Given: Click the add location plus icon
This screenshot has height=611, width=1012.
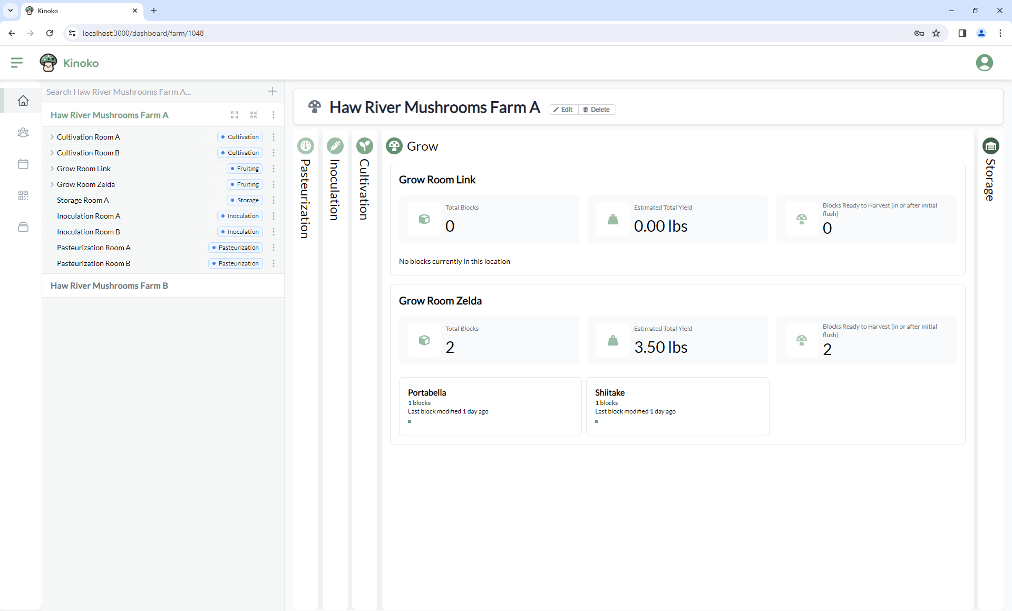Looking at the screenshot, I should [273, 92].
